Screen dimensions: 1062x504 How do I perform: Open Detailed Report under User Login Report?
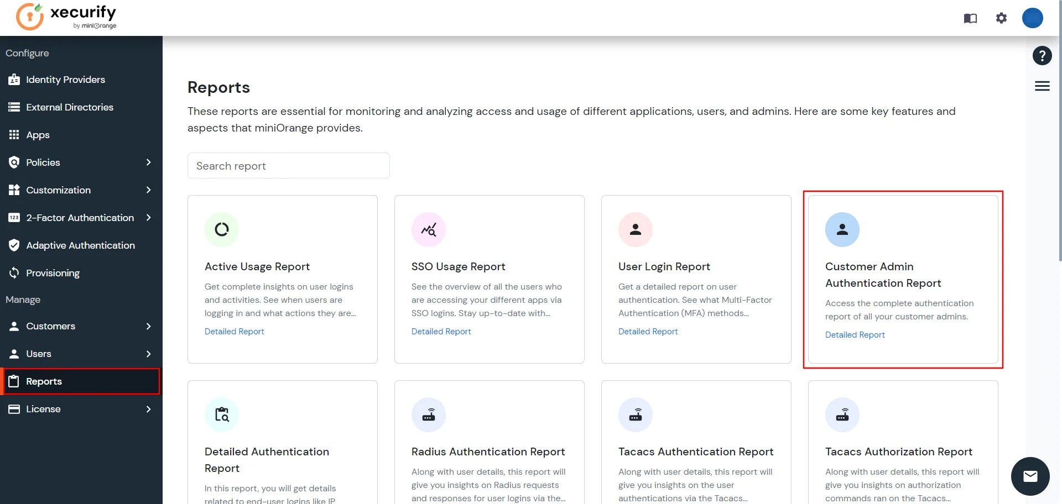648,331
